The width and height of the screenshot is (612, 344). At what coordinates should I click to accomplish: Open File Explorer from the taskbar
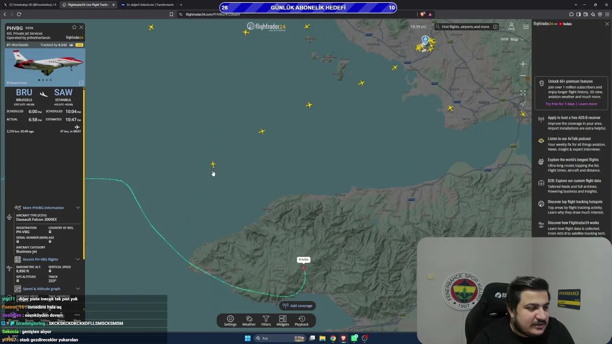pos(322,338)
